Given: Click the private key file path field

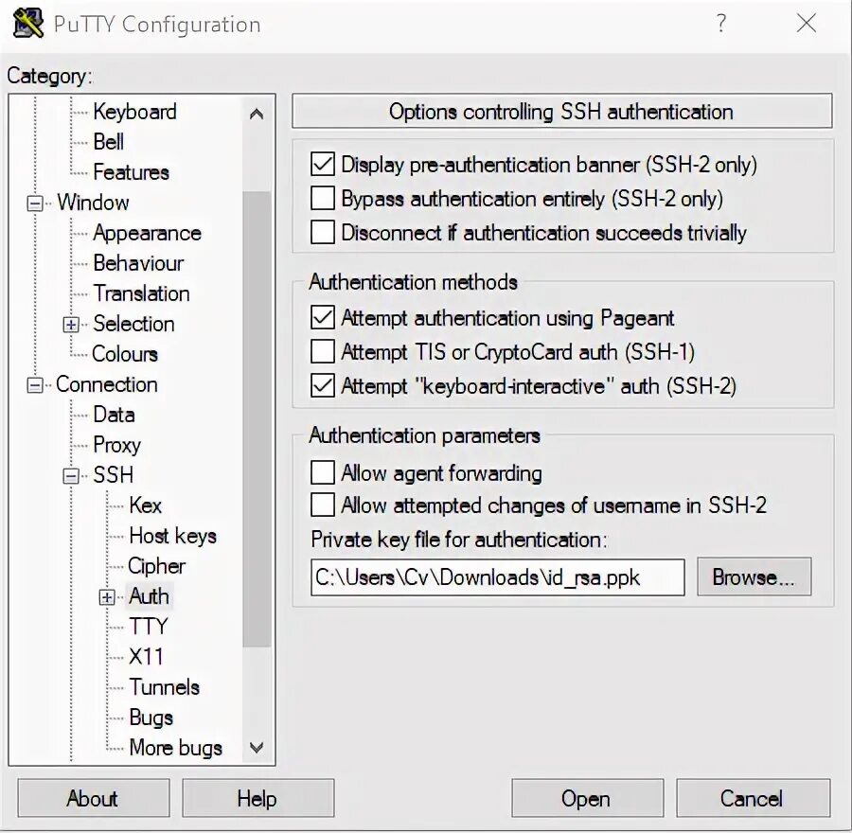Looking at the screenshot, I should pyautogui.click(x=497, y=577).
